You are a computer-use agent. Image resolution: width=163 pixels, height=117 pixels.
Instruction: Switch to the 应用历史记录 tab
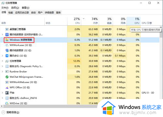pyautogui.click(x=22, y=13)
